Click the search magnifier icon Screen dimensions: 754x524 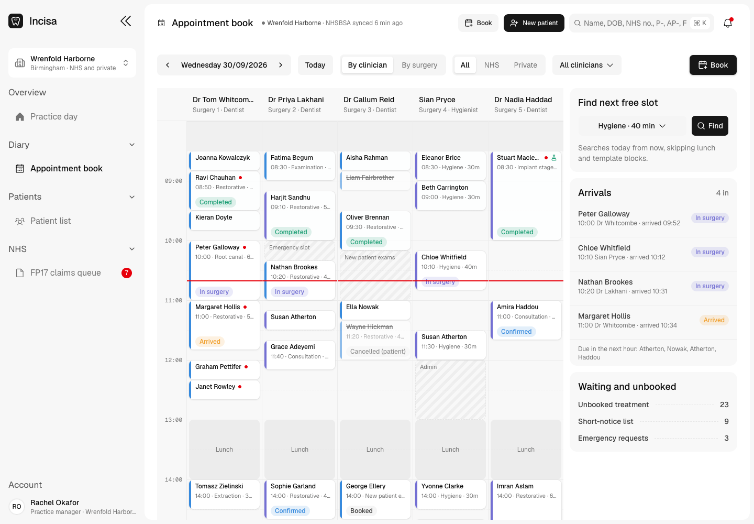[578, 23]
